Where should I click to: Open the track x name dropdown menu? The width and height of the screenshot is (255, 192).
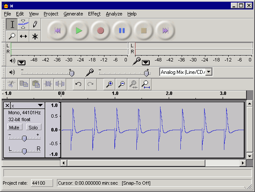[40, 105]
